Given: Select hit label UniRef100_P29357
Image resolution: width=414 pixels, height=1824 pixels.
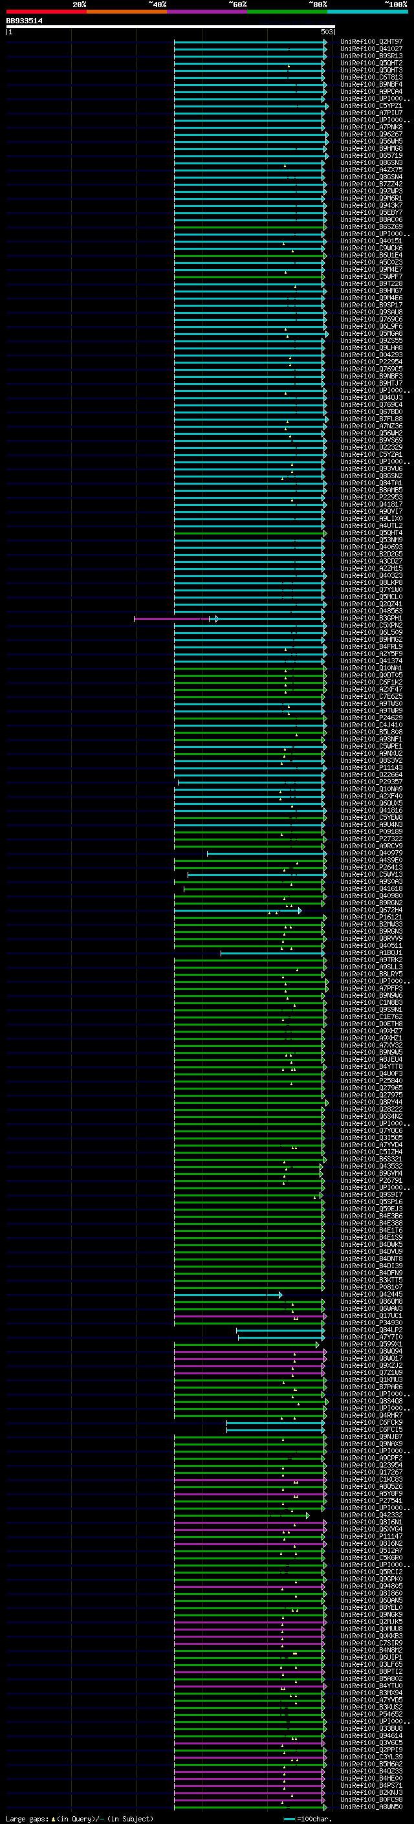Looking at the screenshot, I should (371, 782).
